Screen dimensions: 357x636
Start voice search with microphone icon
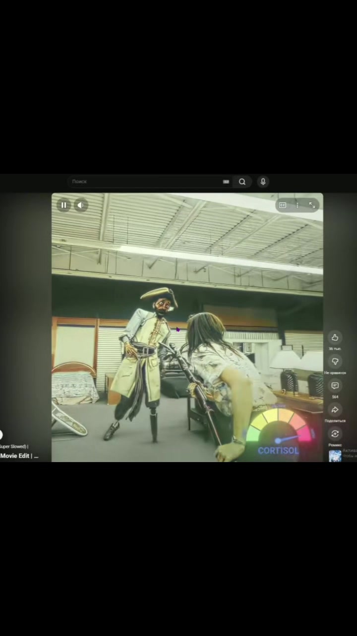click(x=263, y=181)
